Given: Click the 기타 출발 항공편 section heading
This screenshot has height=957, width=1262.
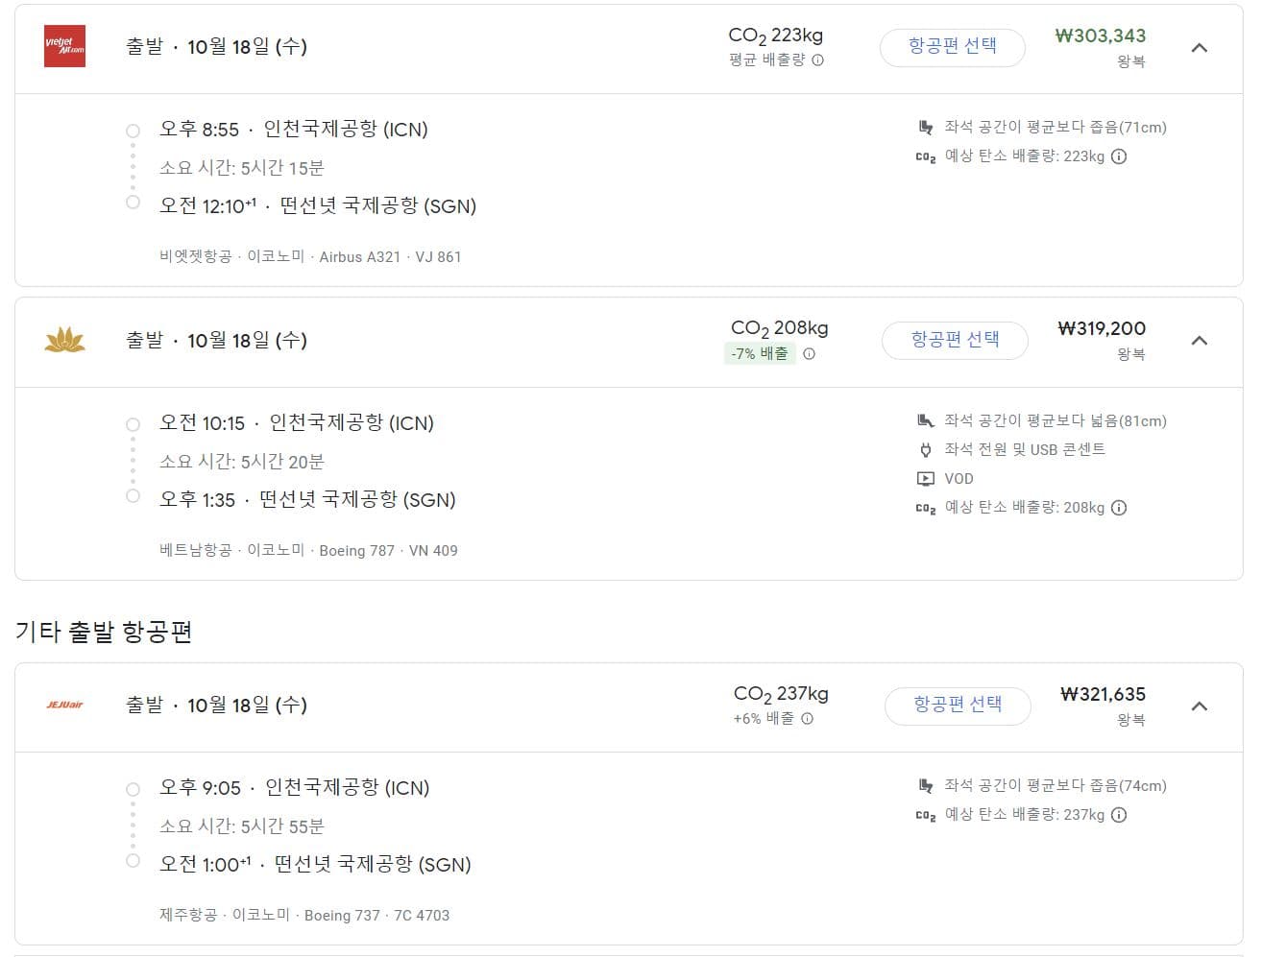Looking at the screenshot, I should tap(104, 632).
